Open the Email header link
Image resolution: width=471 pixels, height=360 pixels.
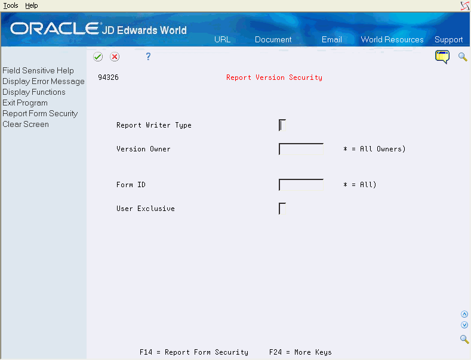coord(332,39)
